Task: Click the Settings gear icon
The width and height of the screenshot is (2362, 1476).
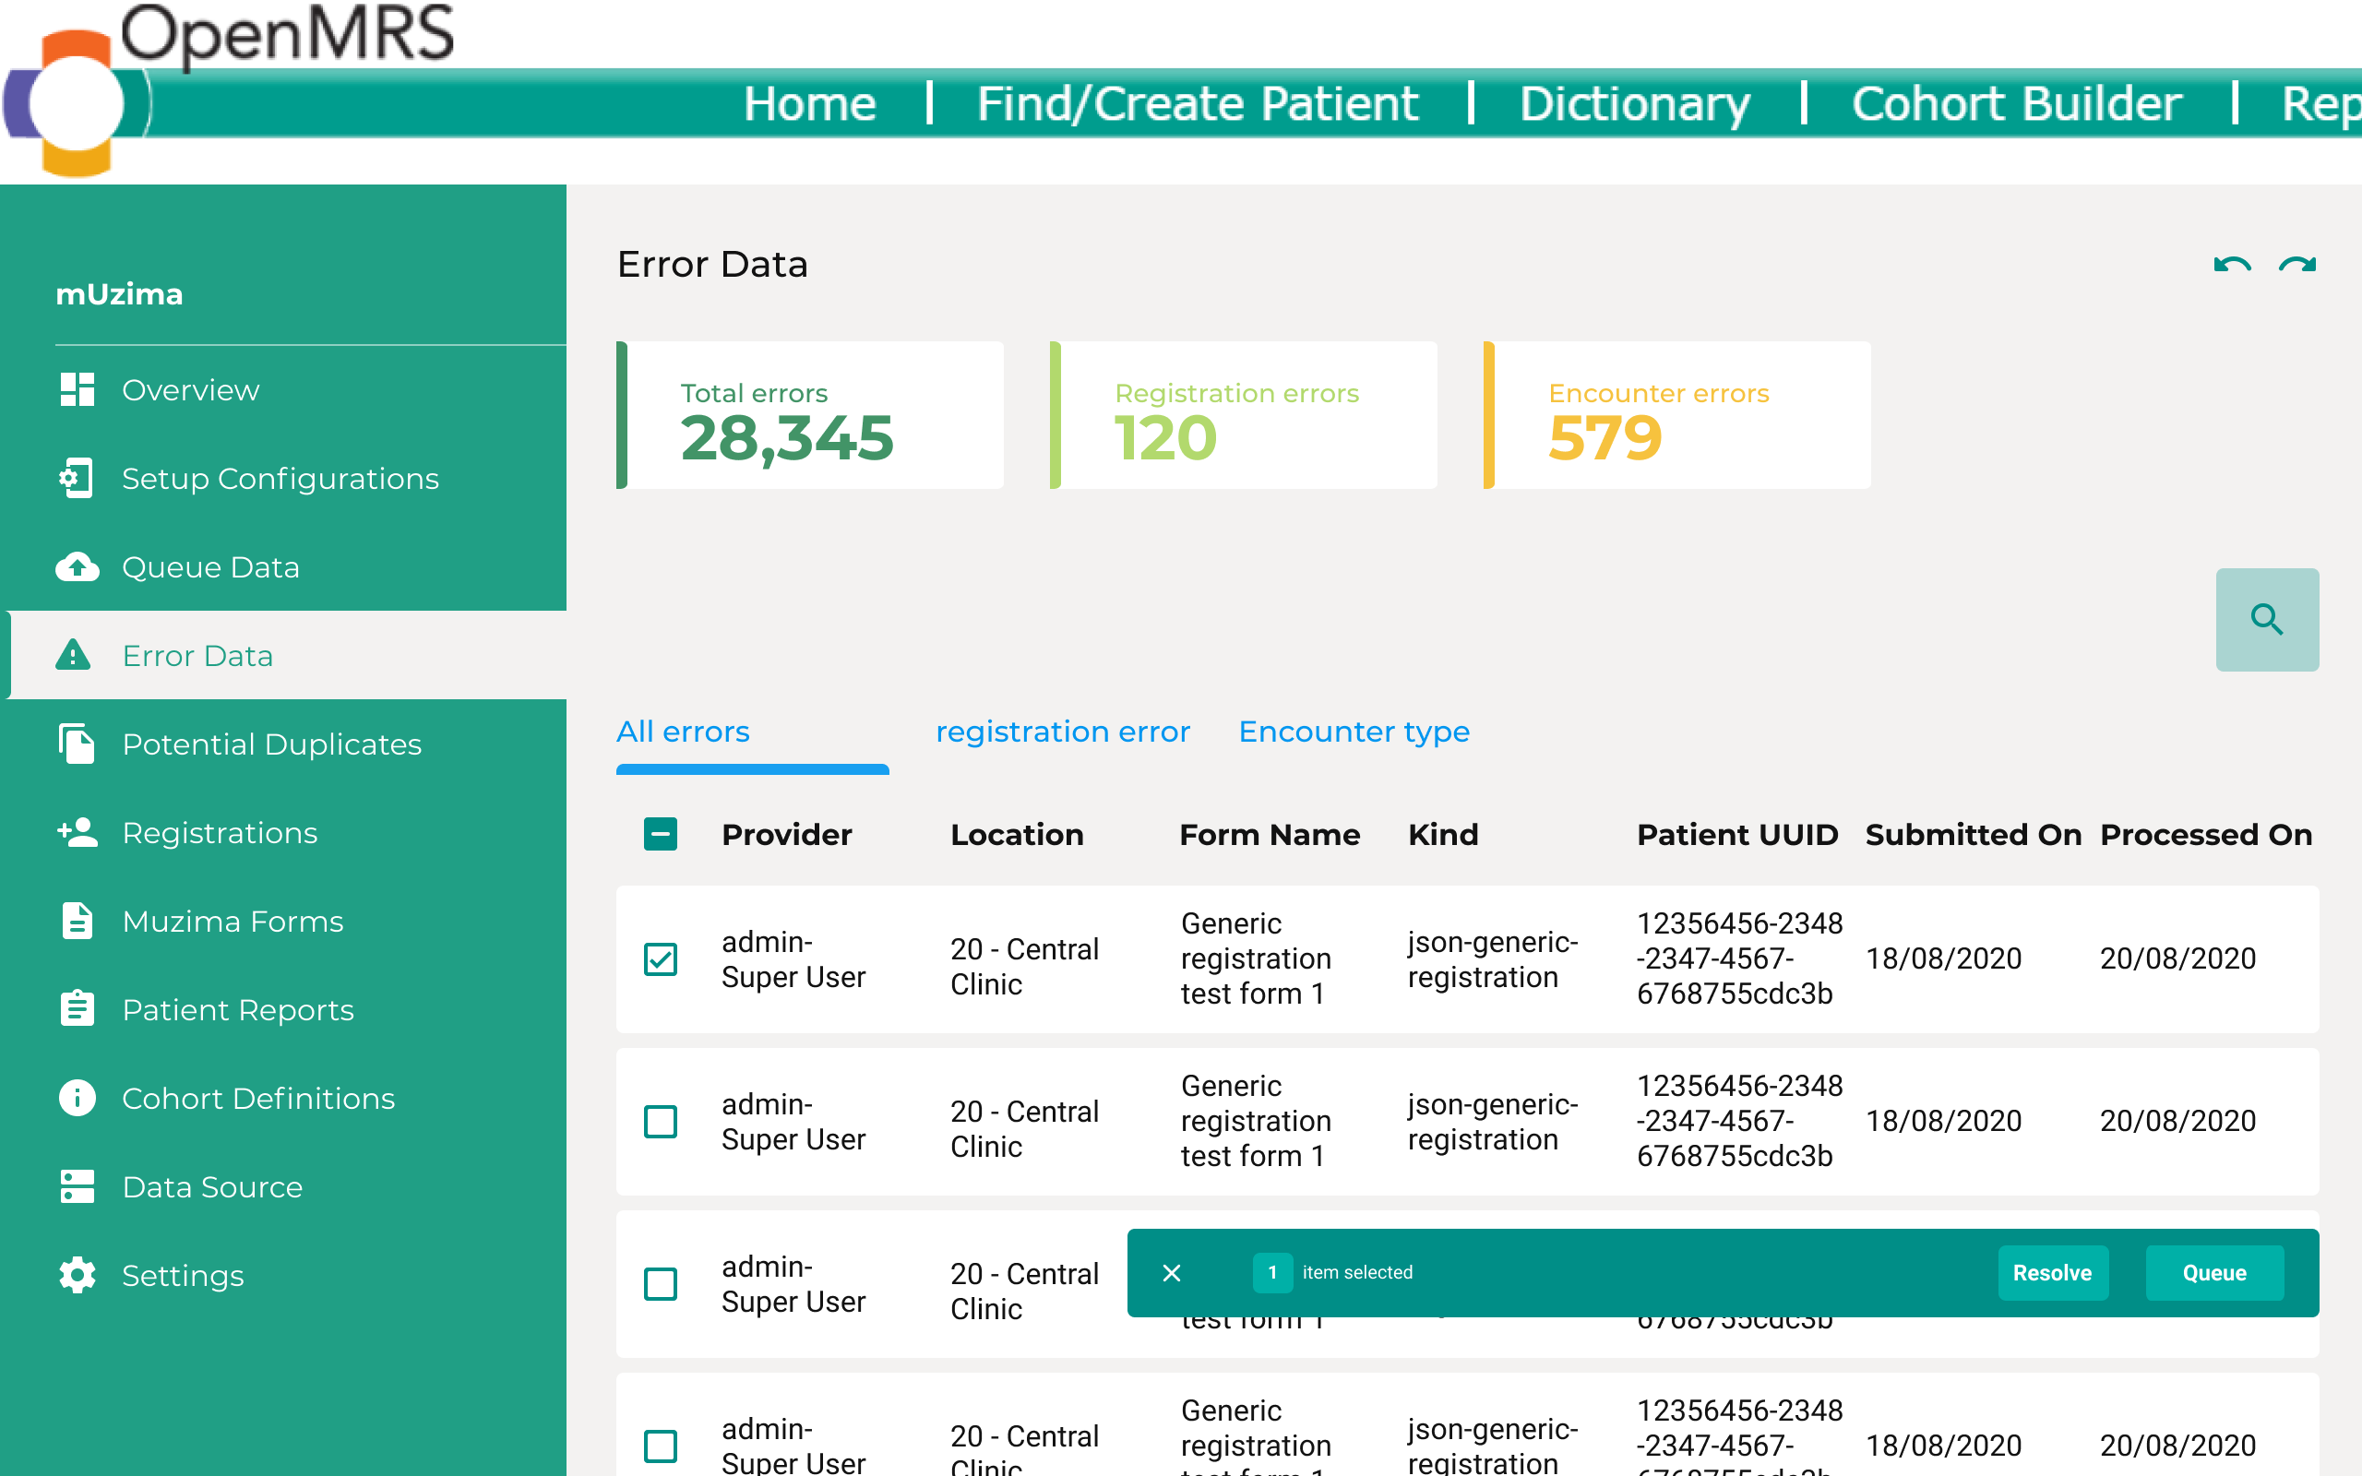Action: coord(78,1276)
